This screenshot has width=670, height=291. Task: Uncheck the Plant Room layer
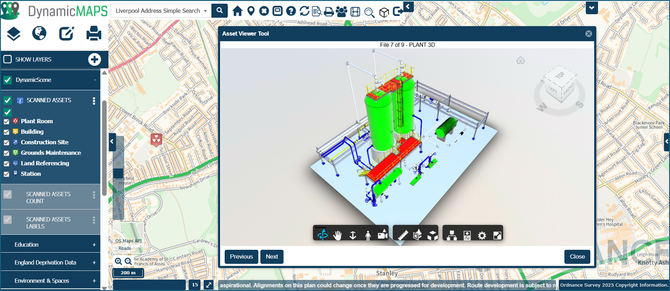point(7,121)
